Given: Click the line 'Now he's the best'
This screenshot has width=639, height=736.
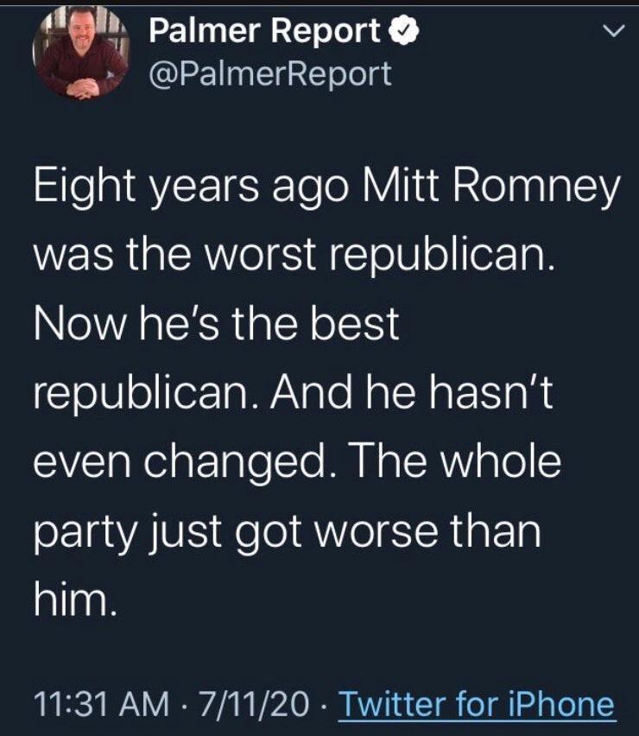Looking at the screenshot, I should [216, 324].
